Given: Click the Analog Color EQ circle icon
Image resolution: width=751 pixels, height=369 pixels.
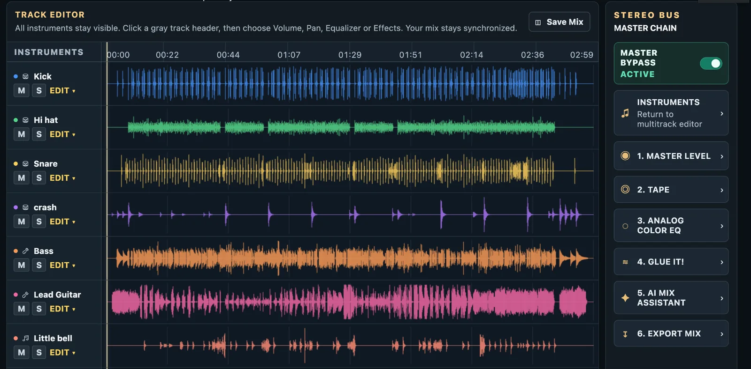Looking at the screenshot, I should coord(625,226).
